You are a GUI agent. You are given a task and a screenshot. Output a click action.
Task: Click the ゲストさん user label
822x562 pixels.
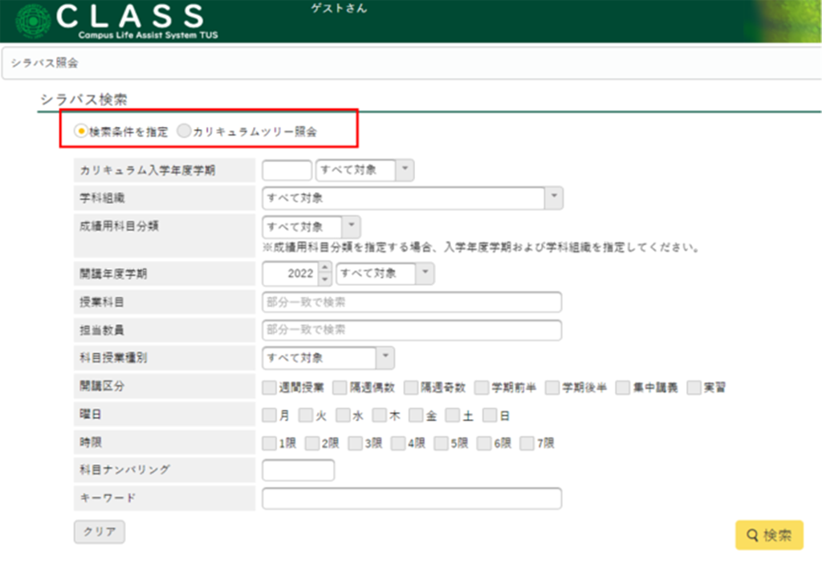click(340, 8)
